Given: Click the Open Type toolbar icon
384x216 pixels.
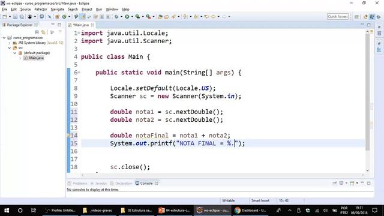Looking at the screenshot, I should [x=160, y=17].
